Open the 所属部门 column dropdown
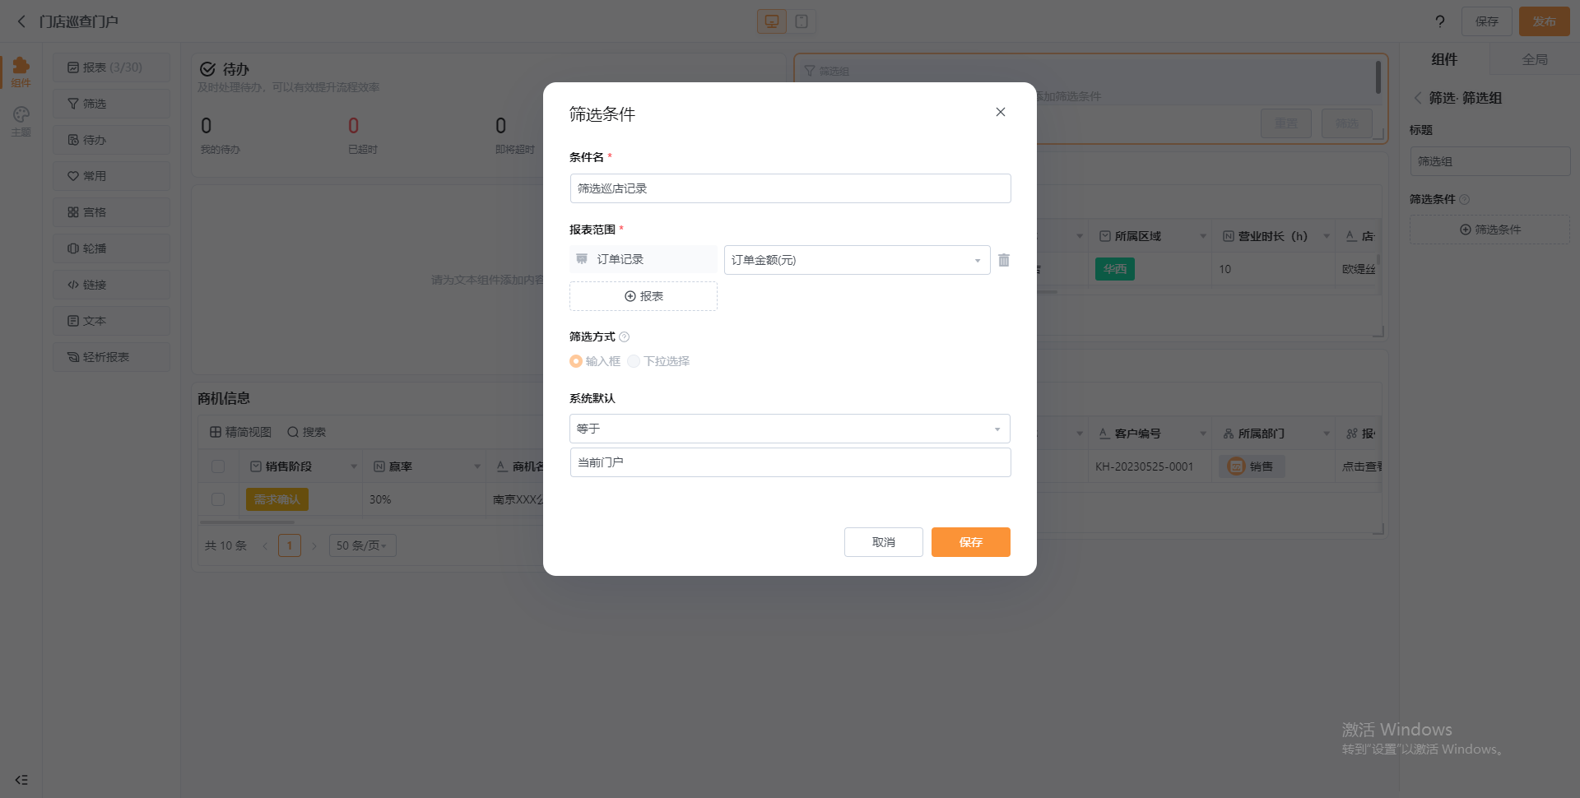1580x798 pixels. [x=1327, y=434]
